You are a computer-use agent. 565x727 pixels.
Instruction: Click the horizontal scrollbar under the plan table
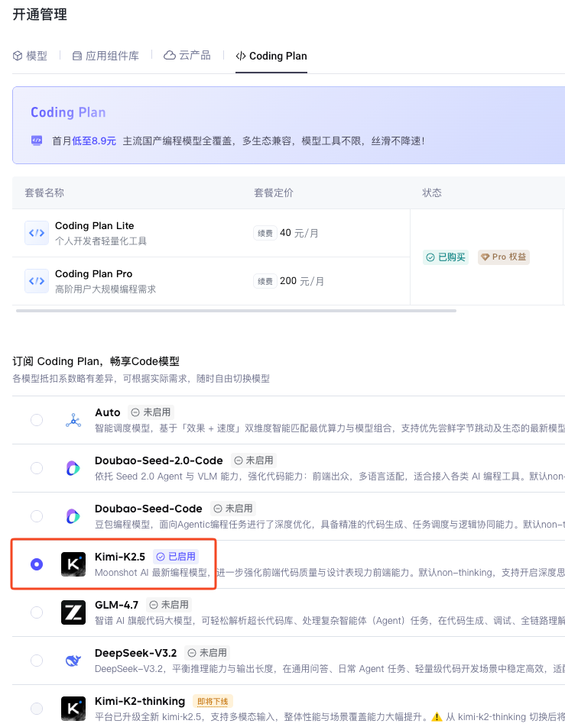tap(235, 311)
